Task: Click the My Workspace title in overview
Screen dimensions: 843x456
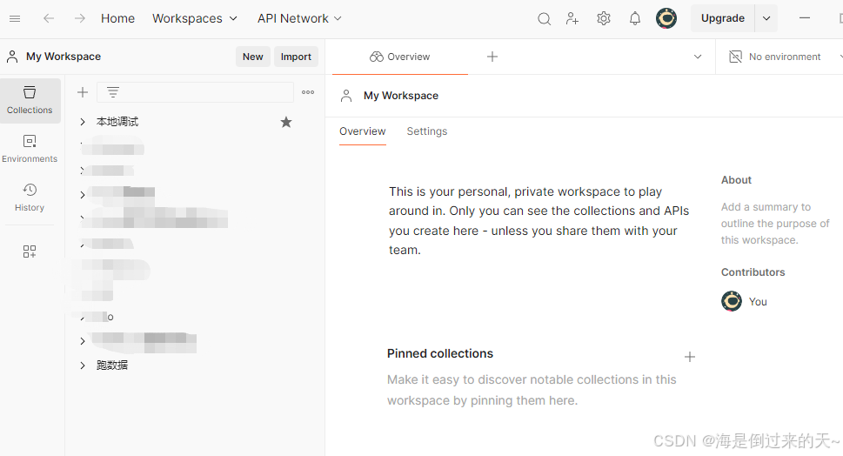Action: coord(400,96)
